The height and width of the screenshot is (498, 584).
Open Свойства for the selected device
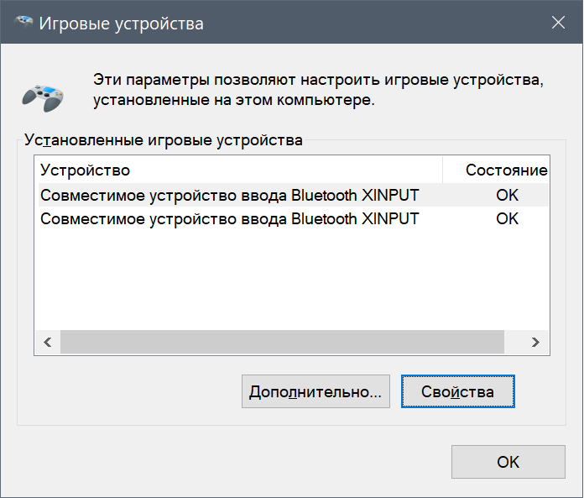click(x=457, y=391)
